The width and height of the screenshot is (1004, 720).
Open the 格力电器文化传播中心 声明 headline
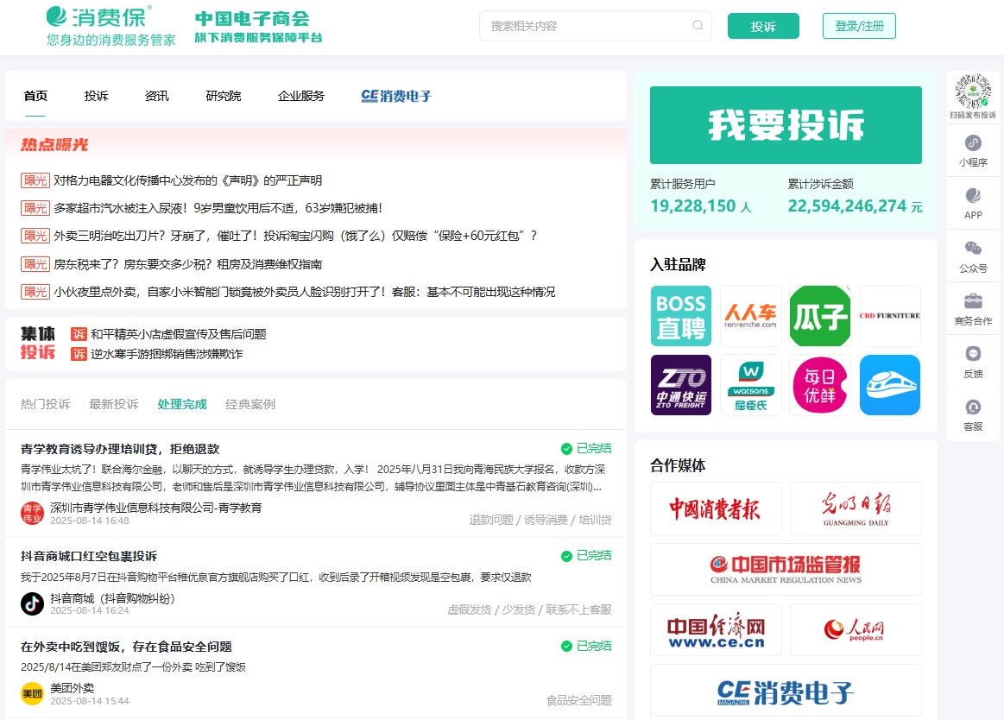pos(187,180)
